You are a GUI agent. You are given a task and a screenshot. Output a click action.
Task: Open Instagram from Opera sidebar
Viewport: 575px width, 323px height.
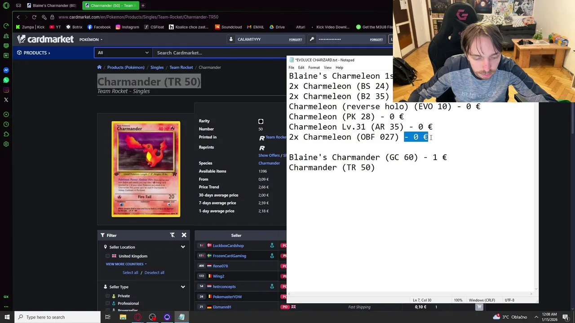[x=6, y=90]
